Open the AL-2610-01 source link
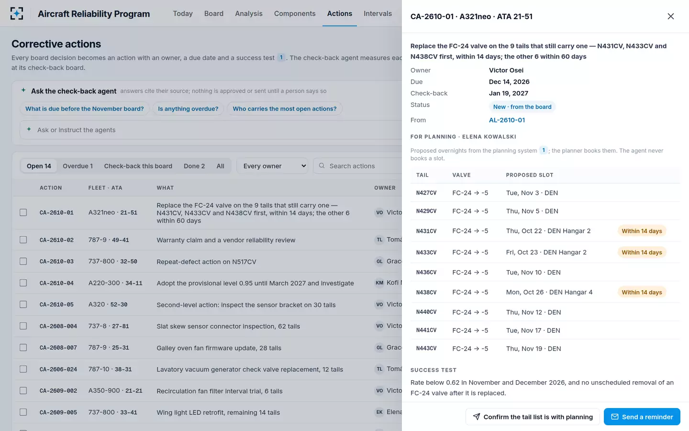Viewport: 689px width, 431px height. (x=507, y=120)
